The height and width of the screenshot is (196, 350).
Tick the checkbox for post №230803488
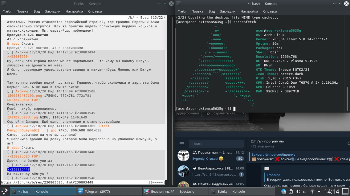[x=10, y=165]
